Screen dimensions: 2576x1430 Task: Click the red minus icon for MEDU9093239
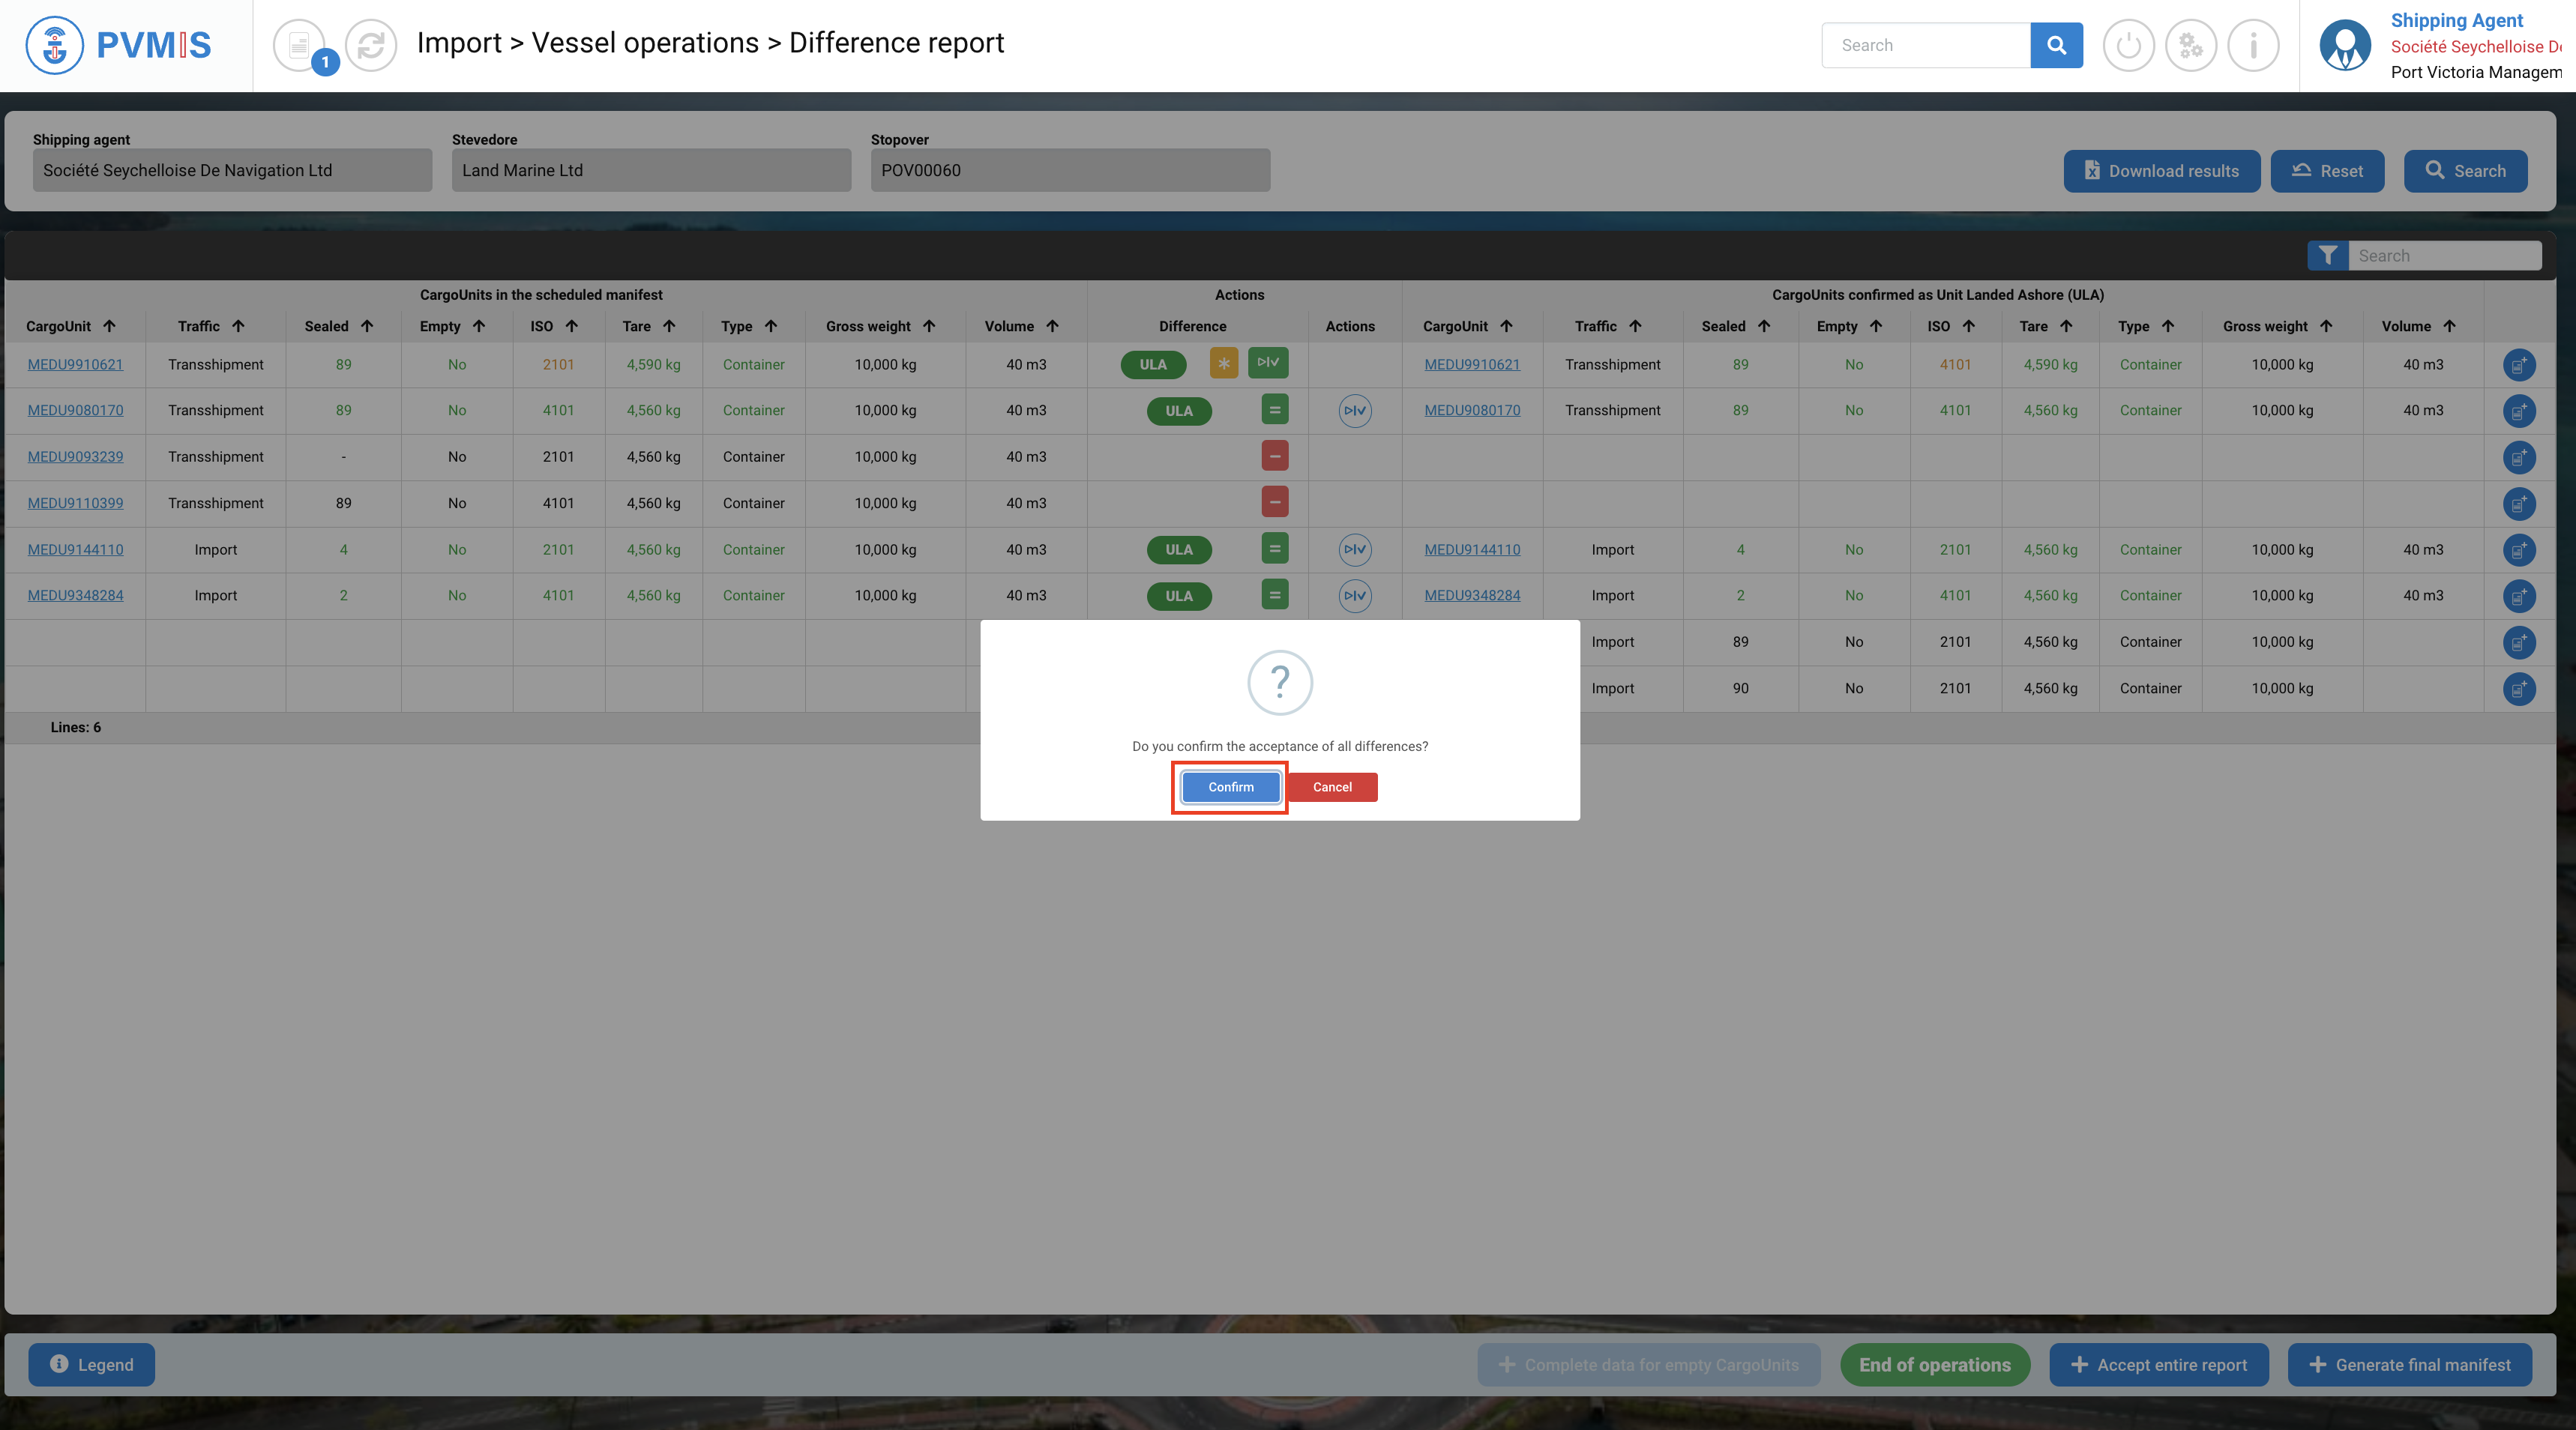click(1274, 456)
